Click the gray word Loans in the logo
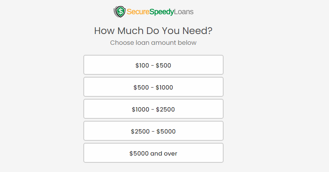 pos(184,12)
